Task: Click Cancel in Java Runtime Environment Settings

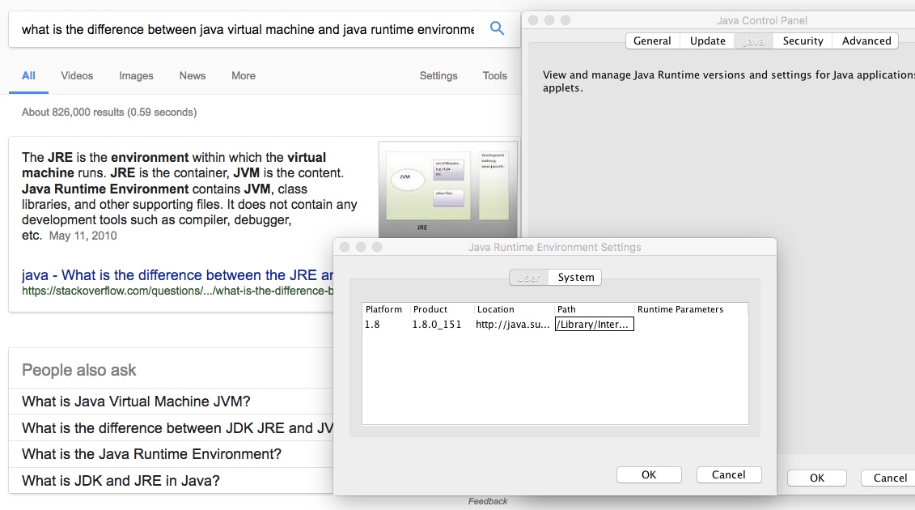Action: (x=729, y=475)
